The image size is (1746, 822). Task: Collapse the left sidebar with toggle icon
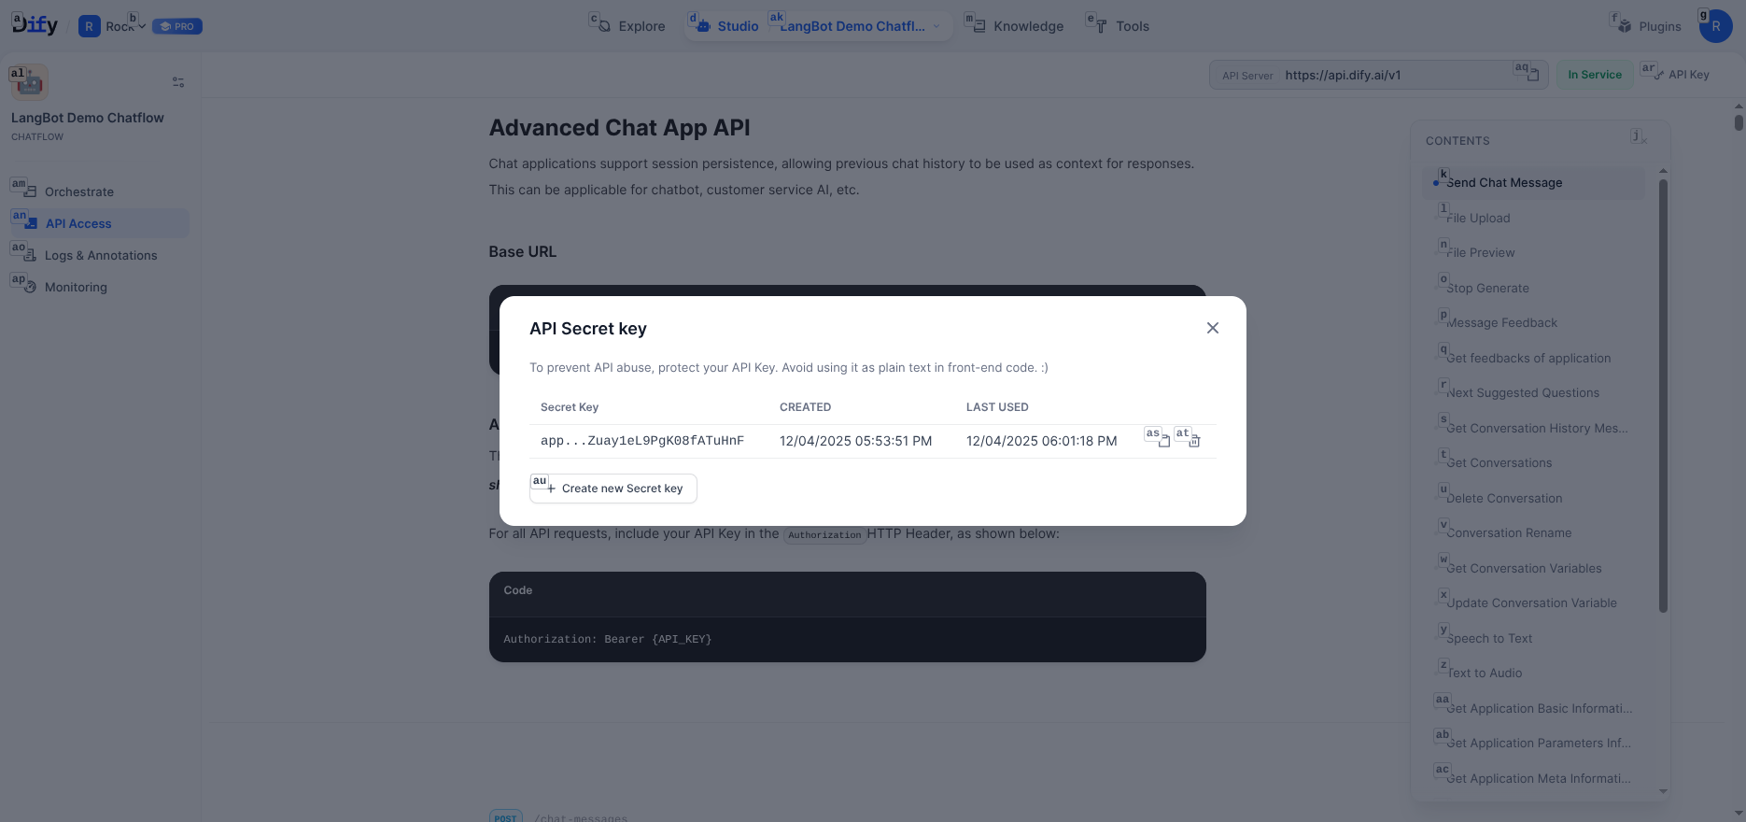tap(178, 82)
